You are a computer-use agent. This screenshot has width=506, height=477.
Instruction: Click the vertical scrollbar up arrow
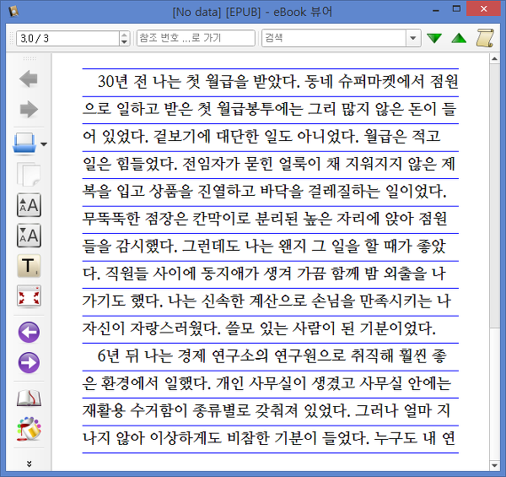click(494, 59)
